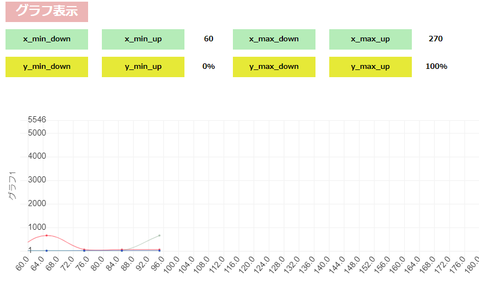479x286 pixels.
Task: Click the gray line's rightmost data point
Action: click(x=159, y=235)
